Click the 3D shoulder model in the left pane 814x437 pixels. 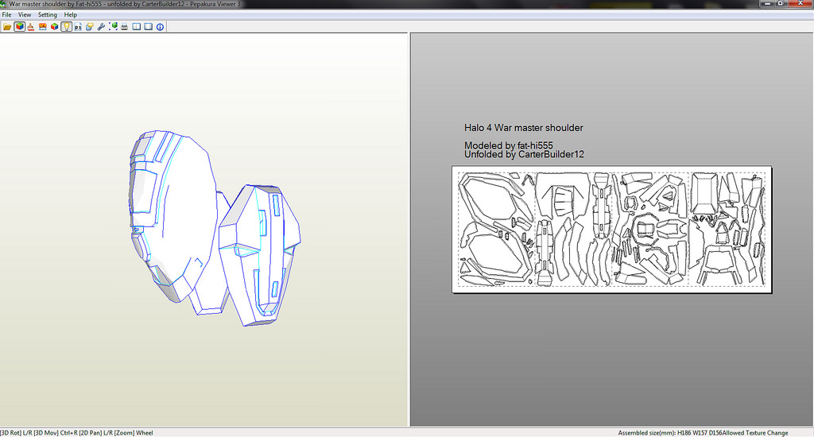215,228
